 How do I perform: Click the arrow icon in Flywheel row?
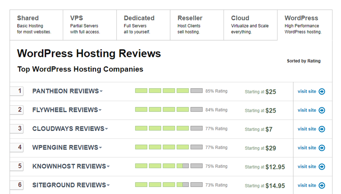pos(322,110)
